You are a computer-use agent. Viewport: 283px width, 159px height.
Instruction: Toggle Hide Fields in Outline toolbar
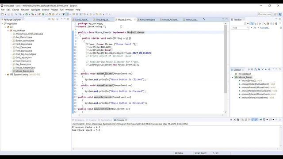point(259,69)
